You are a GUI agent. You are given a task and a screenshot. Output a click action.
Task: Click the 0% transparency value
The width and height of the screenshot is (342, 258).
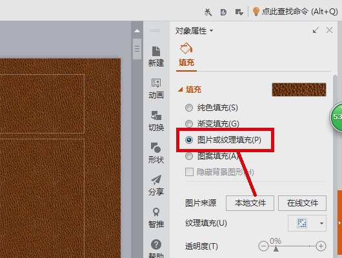click(276, 241)
